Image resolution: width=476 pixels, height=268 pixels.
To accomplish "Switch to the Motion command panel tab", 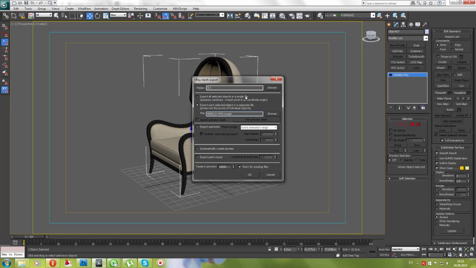I will click(411, 24).
